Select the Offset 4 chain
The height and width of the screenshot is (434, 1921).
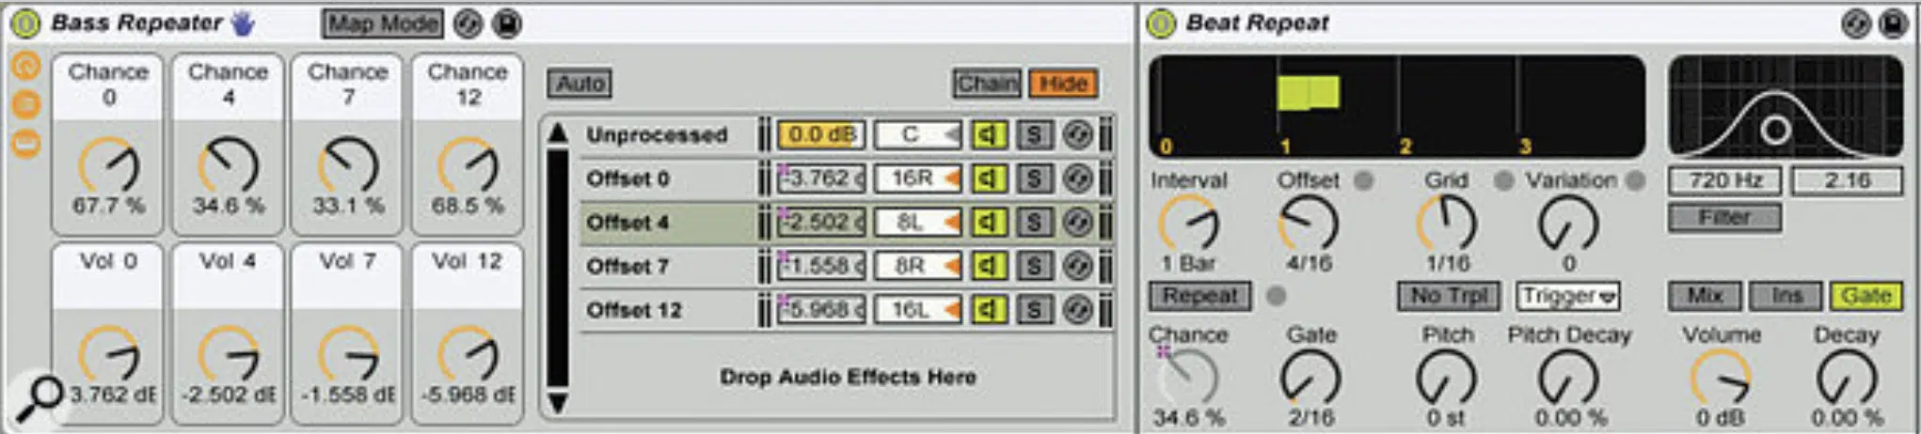tap(627, 223)
